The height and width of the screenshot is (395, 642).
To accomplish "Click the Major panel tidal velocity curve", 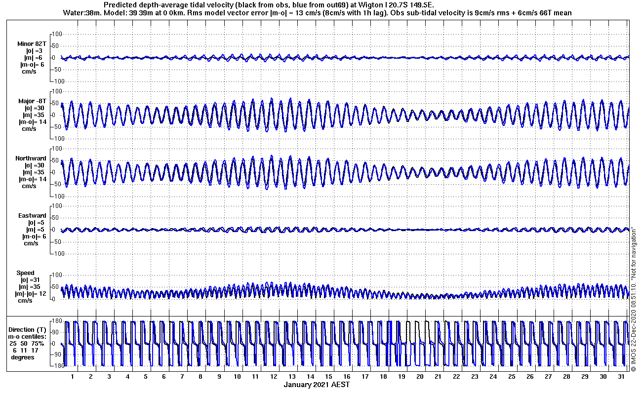I will (x=345, y=115).
